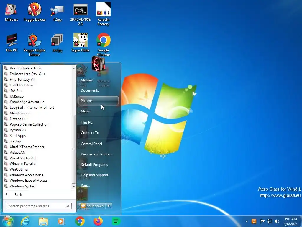Click the programs list scroll up arrow

point(74,68)
